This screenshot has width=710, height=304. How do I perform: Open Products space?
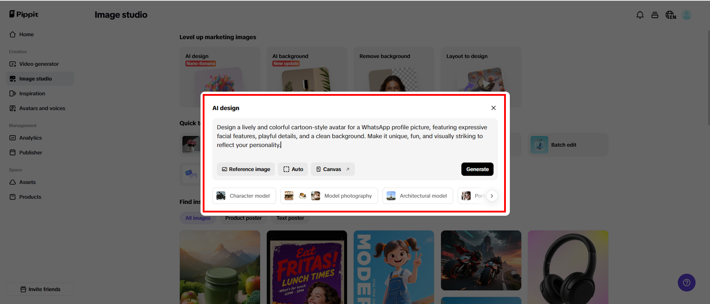pyautogui.click(x=40, y=197)
